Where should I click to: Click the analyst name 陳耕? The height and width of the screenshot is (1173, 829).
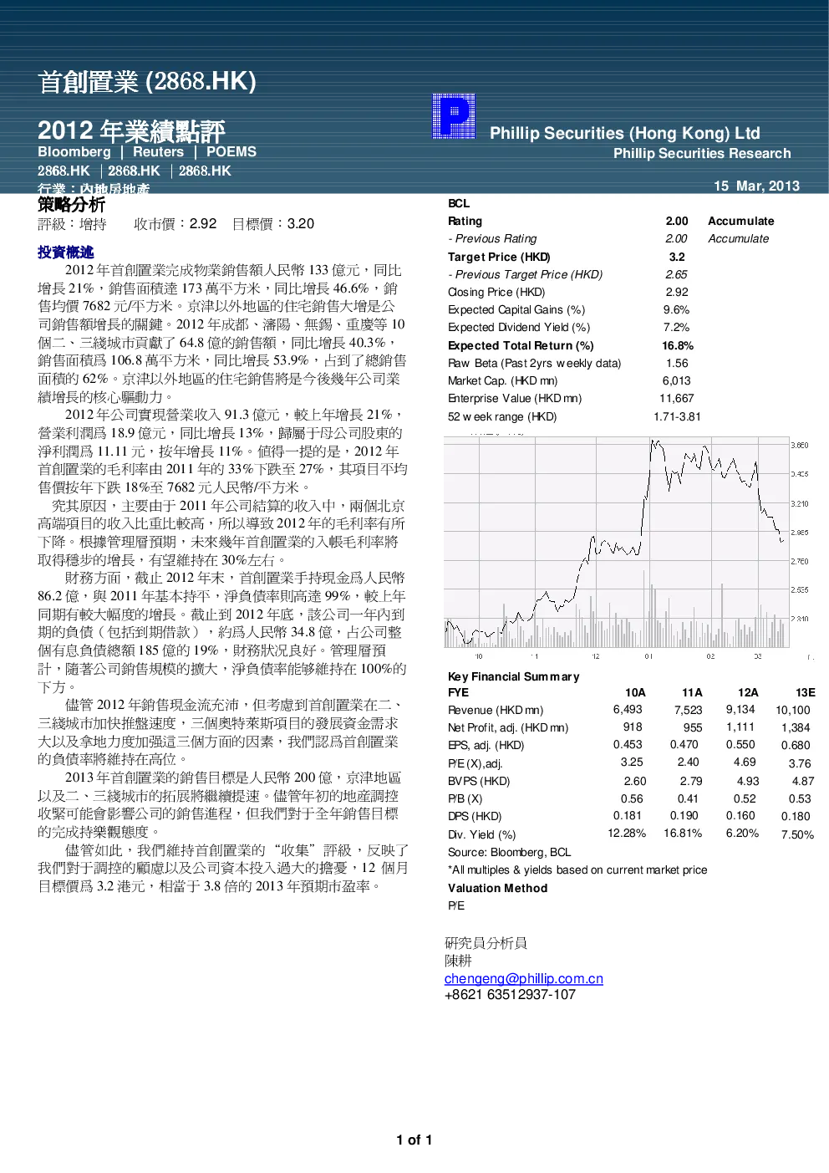[458, 961]
